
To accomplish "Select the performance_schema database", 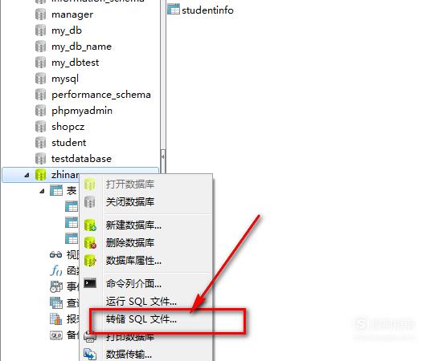I will [101, 95].
